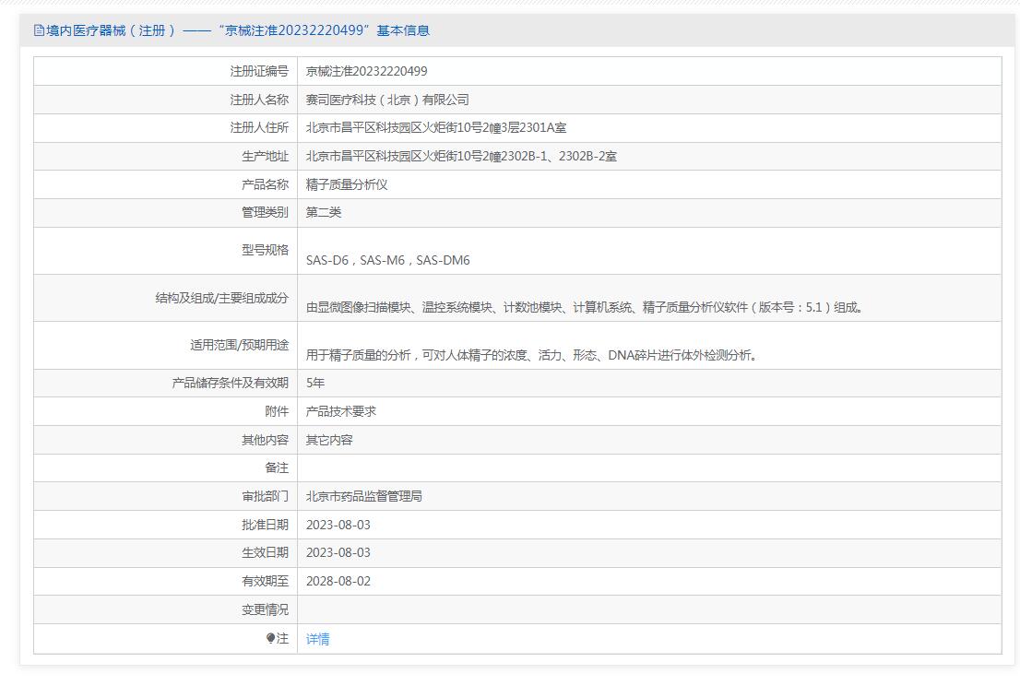The width and height of the screenshot is (1020, 686).
Task: Click the 备注 row label
Action: point(277,468)
